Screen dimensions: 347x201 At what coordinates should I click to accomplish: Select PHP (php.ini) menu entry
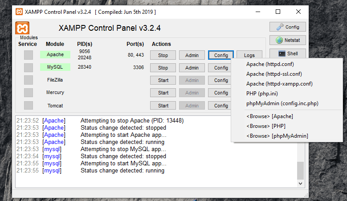point(287,94)
